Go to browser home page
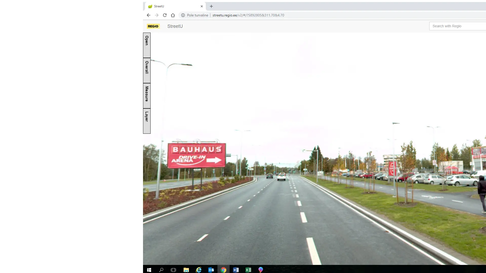 click(173, 15)
